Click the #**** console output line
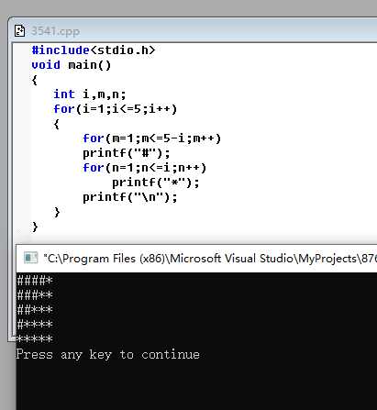Viewport: 377px width, 410px height. click(x=35, y=324)
